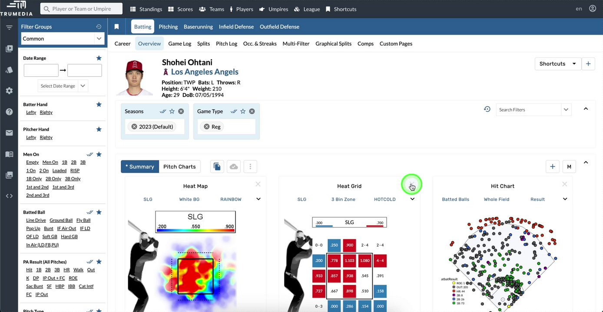This screenshot has width=603, height=312.
Task: Click the cloud save icon
Action: [x=234, y=166]
